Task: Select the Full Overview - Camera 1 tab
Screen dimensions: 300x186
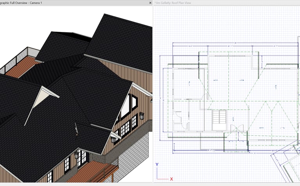Action: (x=21, y=3)
